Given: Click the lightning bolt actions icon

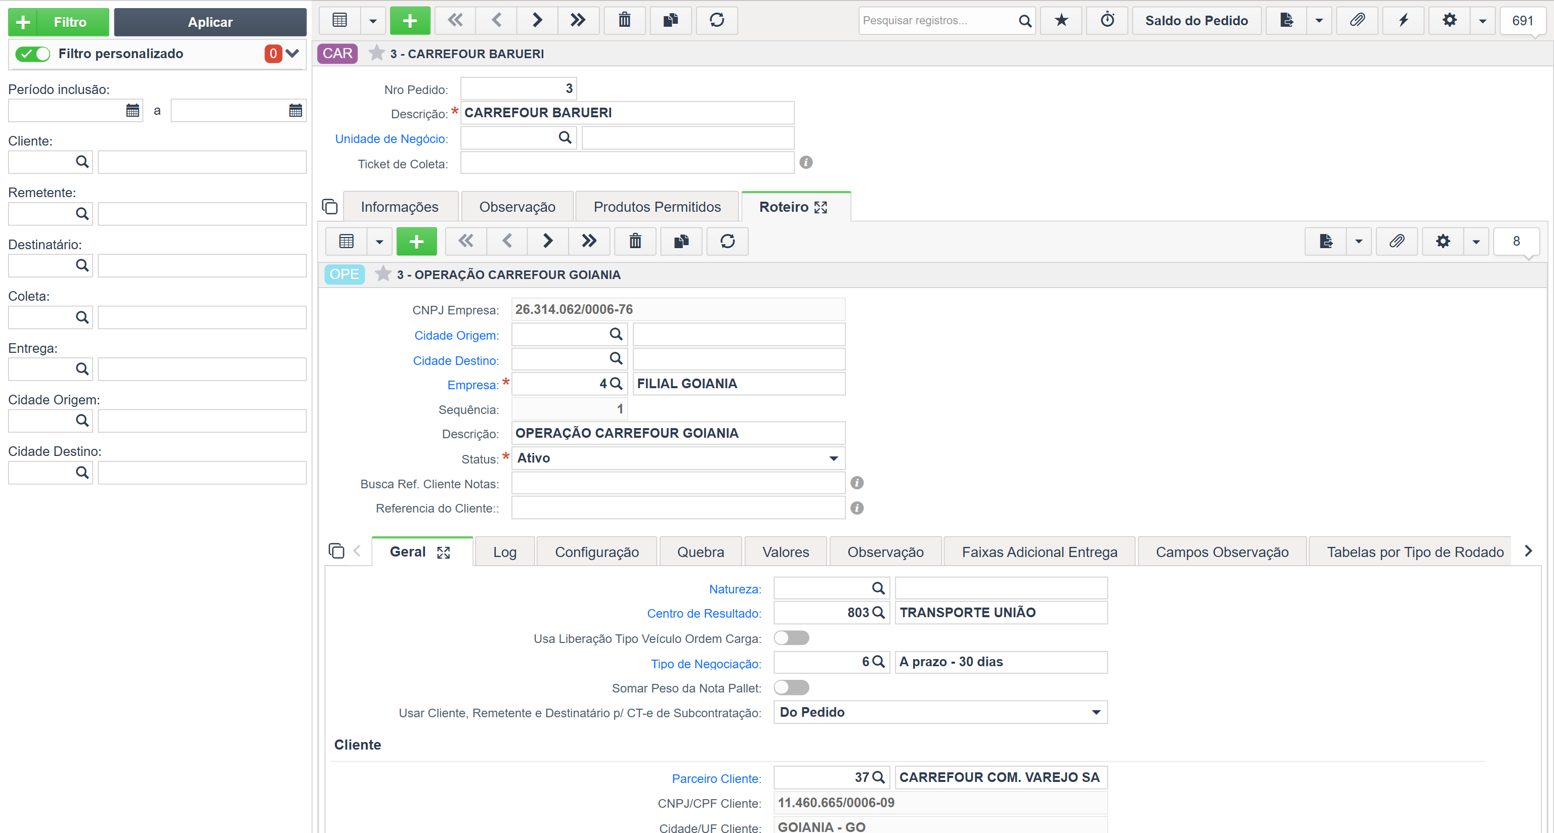Looking at the screenshot, I should (1404, 21).
